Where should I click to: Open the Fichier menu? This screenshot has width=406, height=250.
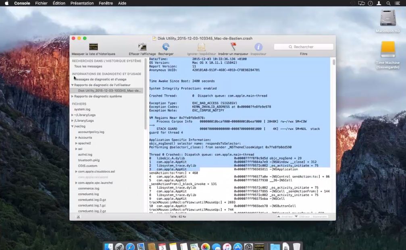(x=41, y=3)
